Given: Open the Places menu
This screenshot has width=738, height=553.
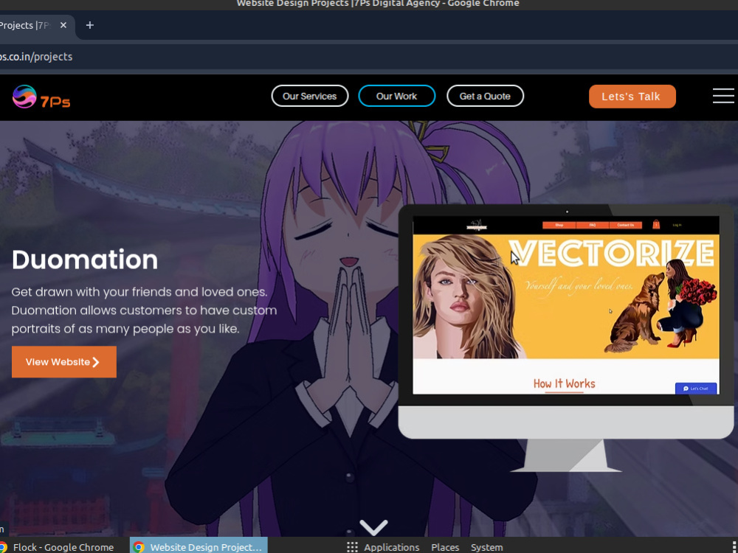Looking at the screenshot, I should [x=445, y=547].
